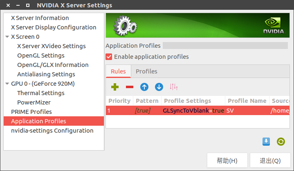
Task: Collapse the GPU 0 tree node
Action: point(7,84)
